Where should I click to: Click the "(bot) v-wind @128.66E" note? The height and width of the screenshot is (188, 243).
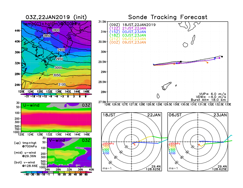click(26, 164)
